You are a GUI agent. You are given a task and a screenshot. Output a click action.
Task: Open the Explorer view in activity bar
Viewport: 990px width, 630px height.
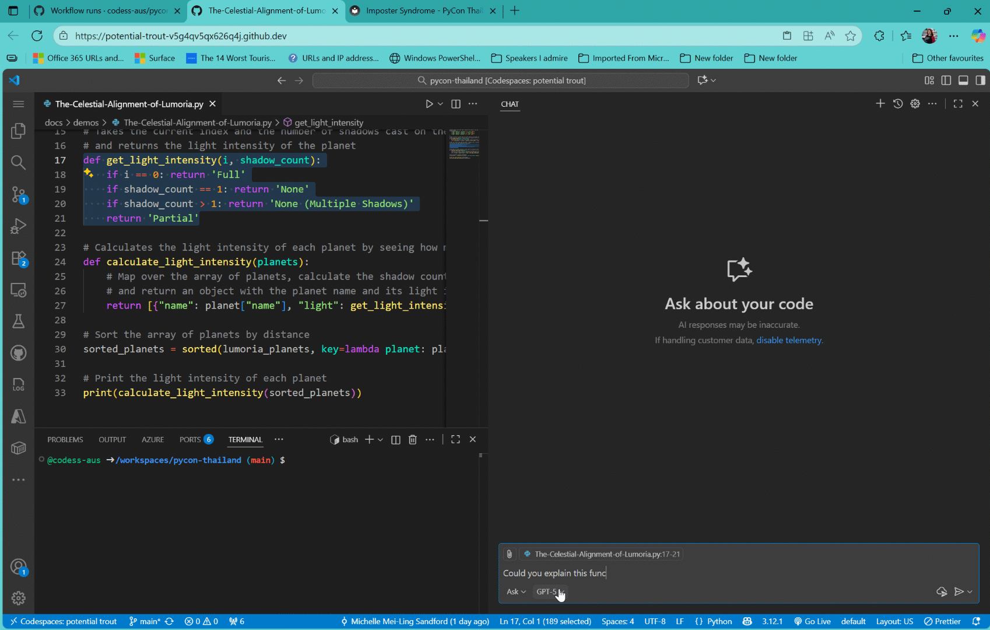click(18, 131)
